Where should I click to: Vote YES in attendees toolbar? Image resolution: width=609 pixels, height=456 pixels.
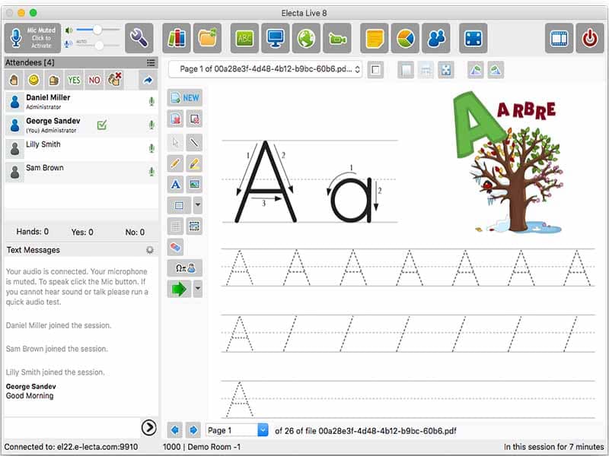[x=74, y=81]
